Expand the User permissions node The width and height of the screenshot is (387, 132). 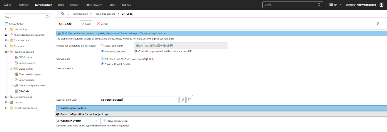point(6,97)
